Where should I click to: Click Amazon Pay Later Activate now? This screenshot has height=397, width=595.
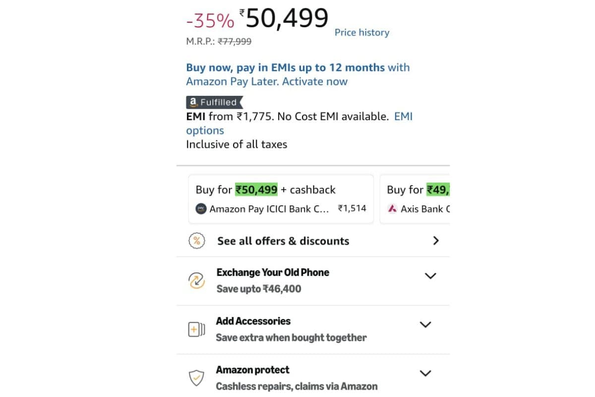click(267, 81)
